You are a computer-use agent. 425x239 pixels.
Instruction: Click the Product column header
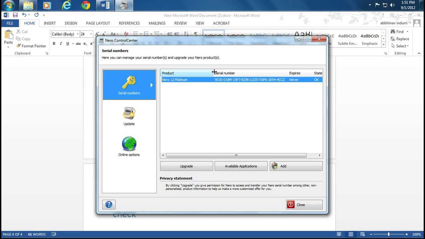click(x=187, y=73)
